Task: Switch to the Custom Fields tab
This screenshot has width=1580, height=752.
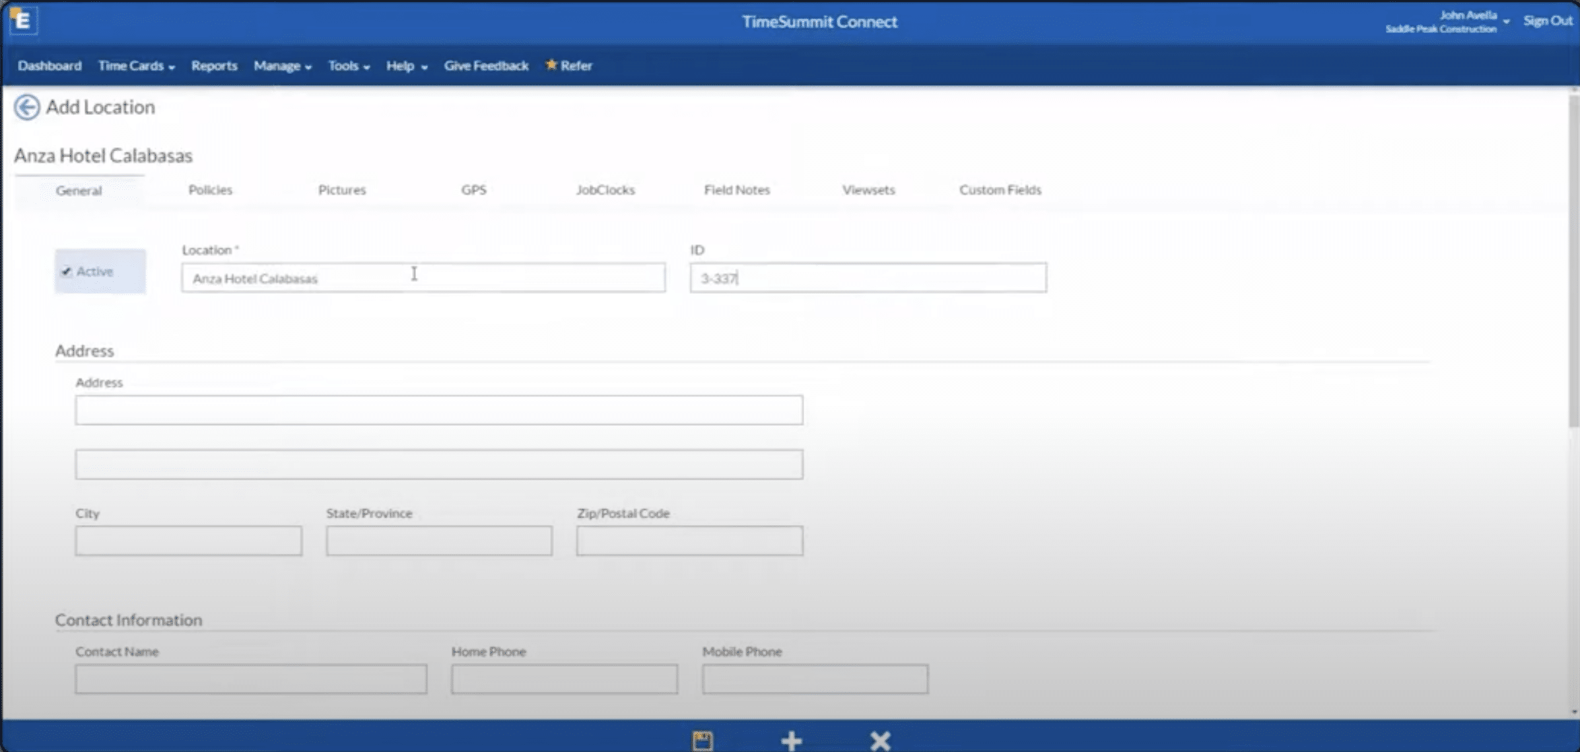Action: (1000, 190)
